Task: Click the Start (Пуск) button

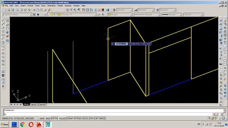Action: click(x=5, y=124)
